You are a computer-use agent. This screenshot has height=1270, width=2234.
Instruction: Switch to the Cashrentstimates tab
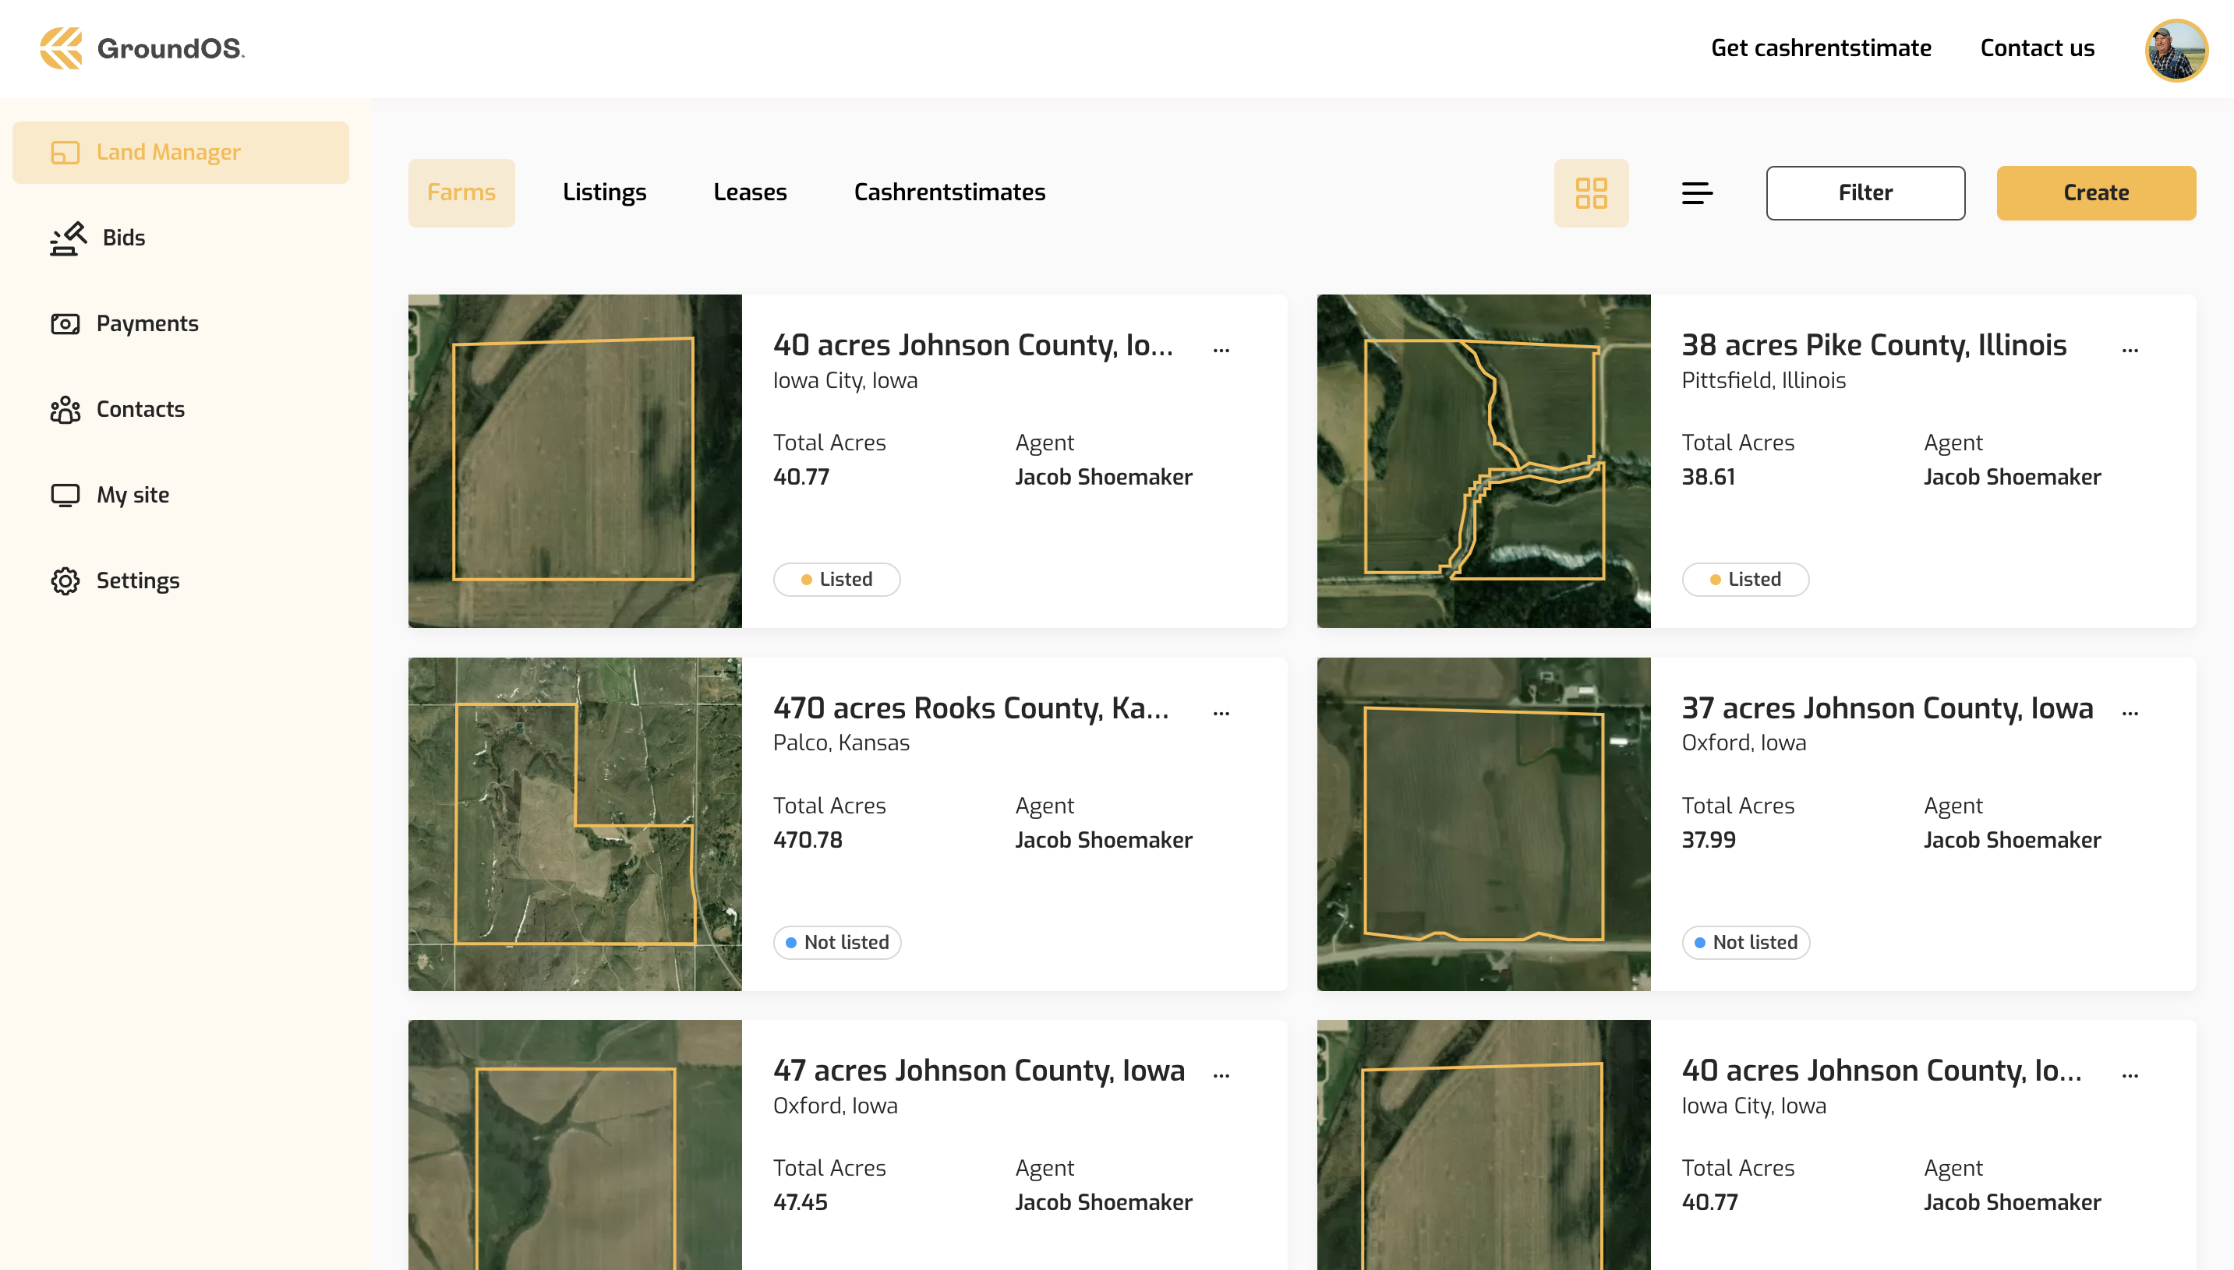click(949, 192)
